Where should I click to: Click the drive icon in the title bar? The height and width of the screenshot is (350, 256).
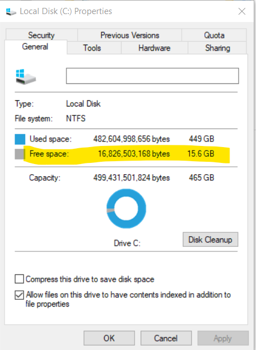11,12
